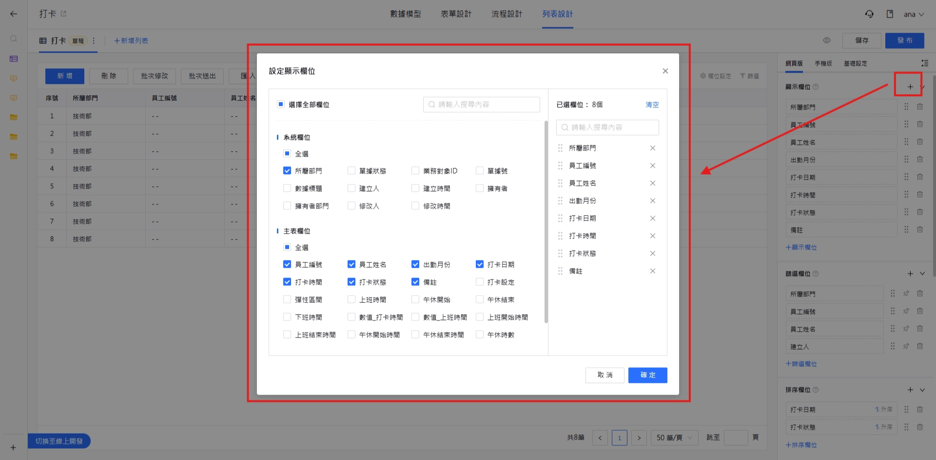Uncheck 所屬部門 checkbox

[x=287, y=171]
